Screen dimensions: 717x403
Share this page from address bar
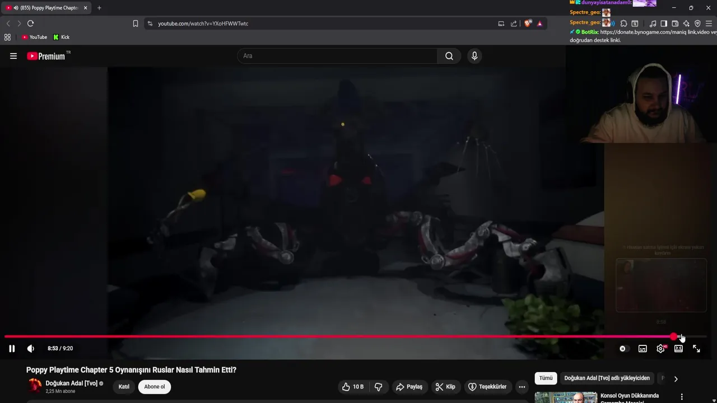coord(514,24)
